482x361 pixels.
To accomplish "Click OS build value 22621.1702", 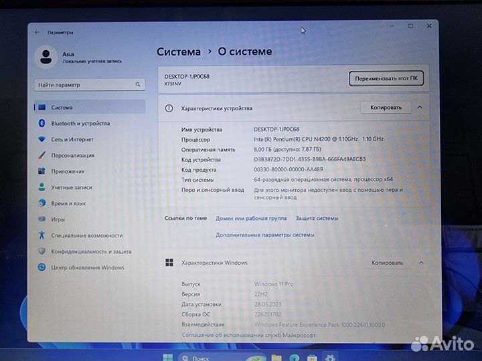I will click(x=268, y=314).
